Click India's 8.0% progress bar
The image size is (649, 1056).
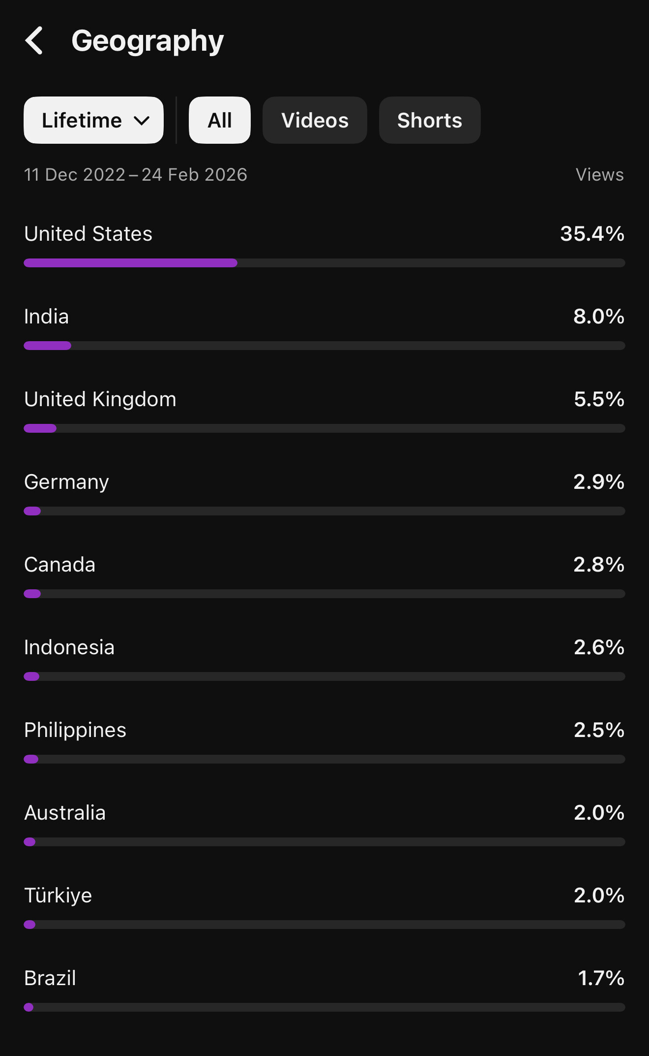tap(324, 346)
